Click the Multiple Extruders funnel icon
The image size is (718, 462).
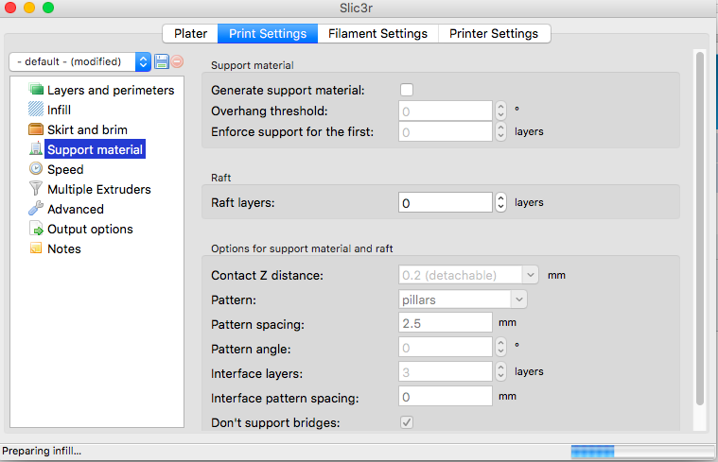point(36,189)
